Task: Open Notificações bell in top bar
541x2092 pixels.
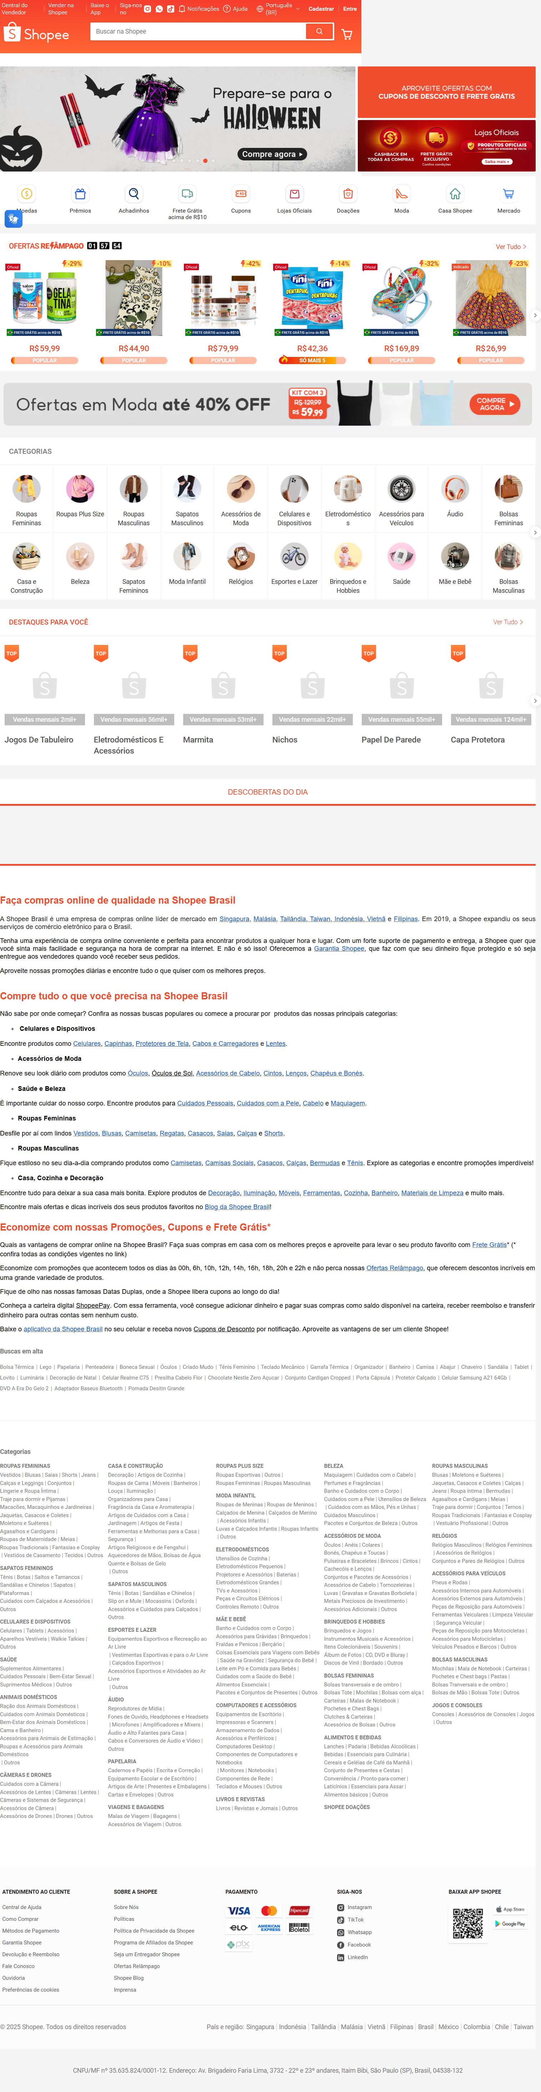Action: coord(199,9)
